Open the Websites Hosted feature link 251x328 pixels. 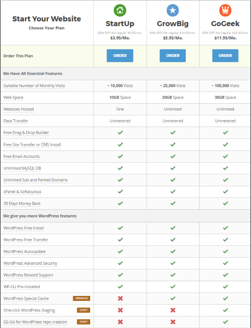click(19, 109)
